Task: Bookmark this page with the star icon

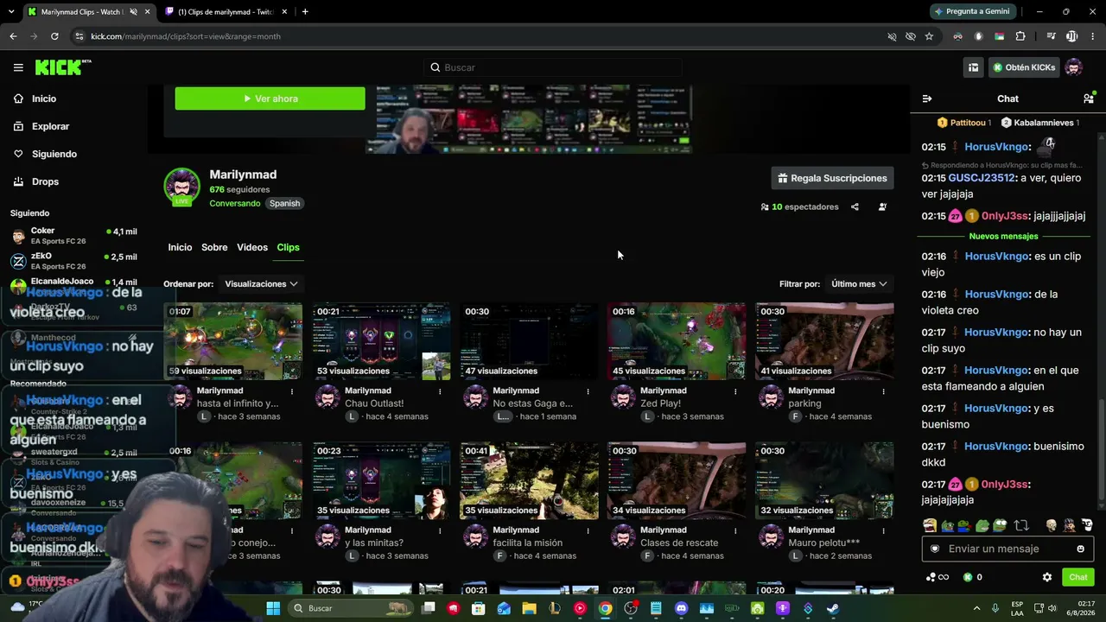Action: pyautogui.click(x=929, y=36)
